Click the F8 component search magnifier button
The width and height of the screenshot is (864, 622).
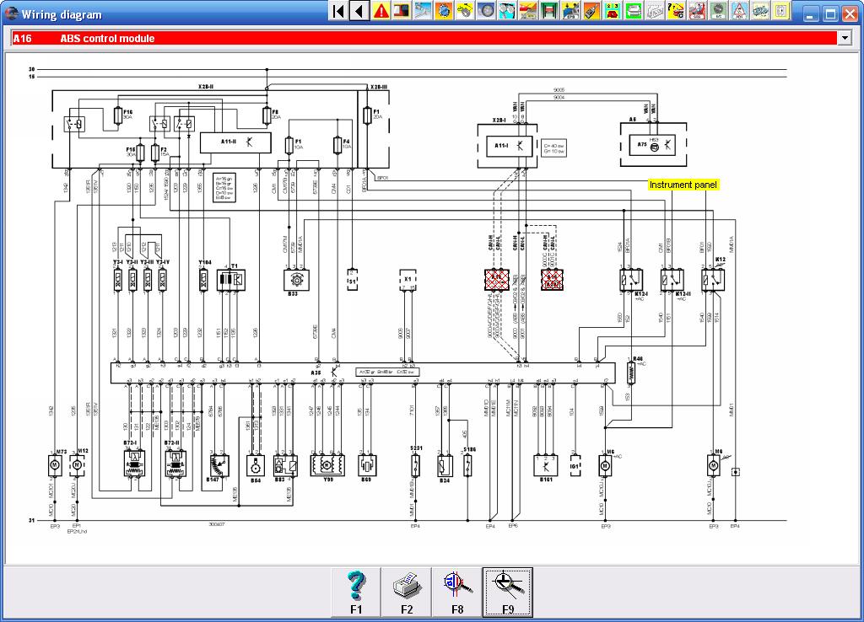coord(457,591)
